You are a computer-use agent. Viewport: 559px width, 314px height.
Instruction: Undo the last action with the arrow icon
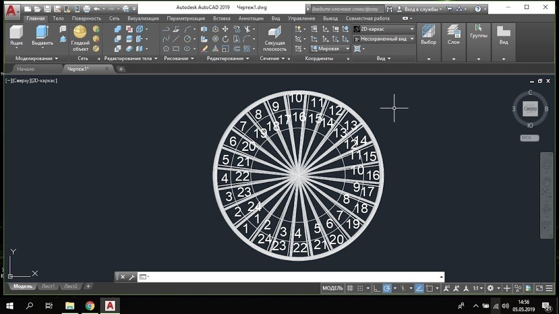click(x=97, y=8)
